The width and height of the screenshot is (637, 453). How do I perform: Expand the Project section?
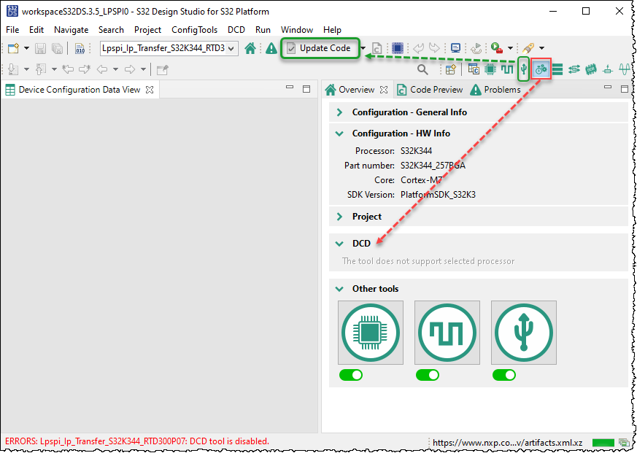click(x=339, y=216)
